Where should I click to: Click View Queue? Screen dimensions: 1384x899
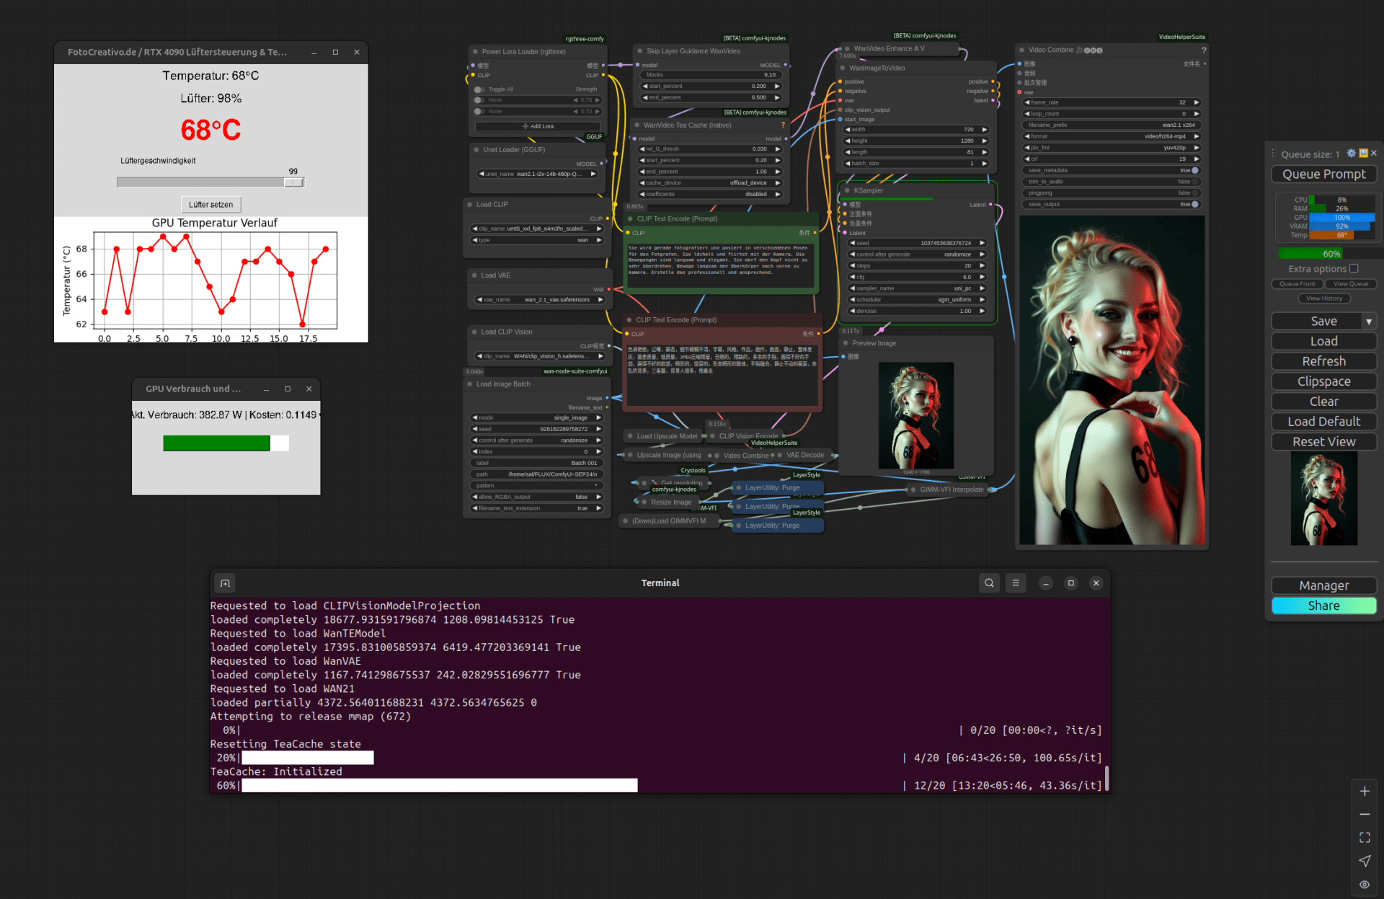click(1351, 284)
